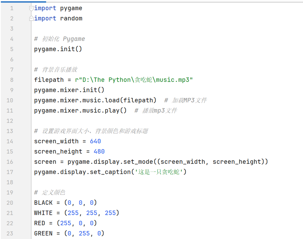Click the value 480 for screen_height
303x239 pixels.
(x=99, y=151)
